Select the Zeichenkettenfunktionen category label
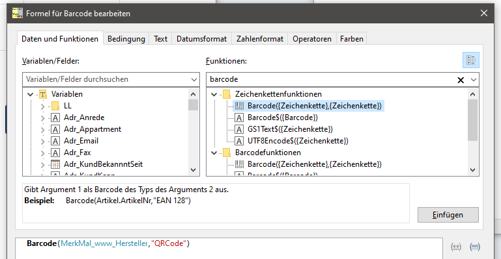Viewport: 501px width, 259px height. pos(278,94)
